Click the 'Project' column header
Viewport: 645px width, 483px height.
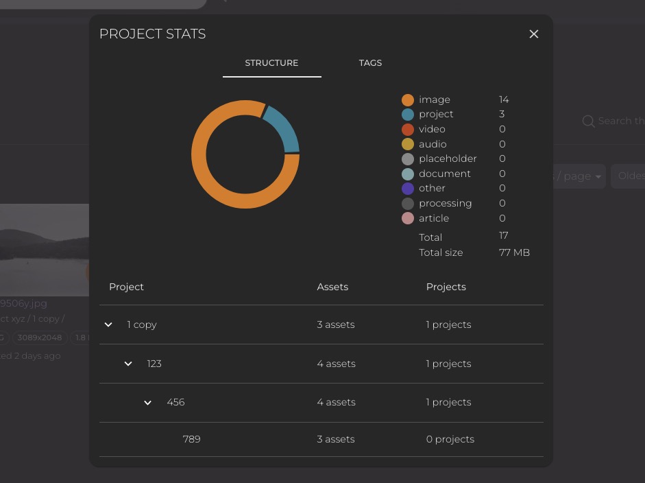[x=126, y=287]
